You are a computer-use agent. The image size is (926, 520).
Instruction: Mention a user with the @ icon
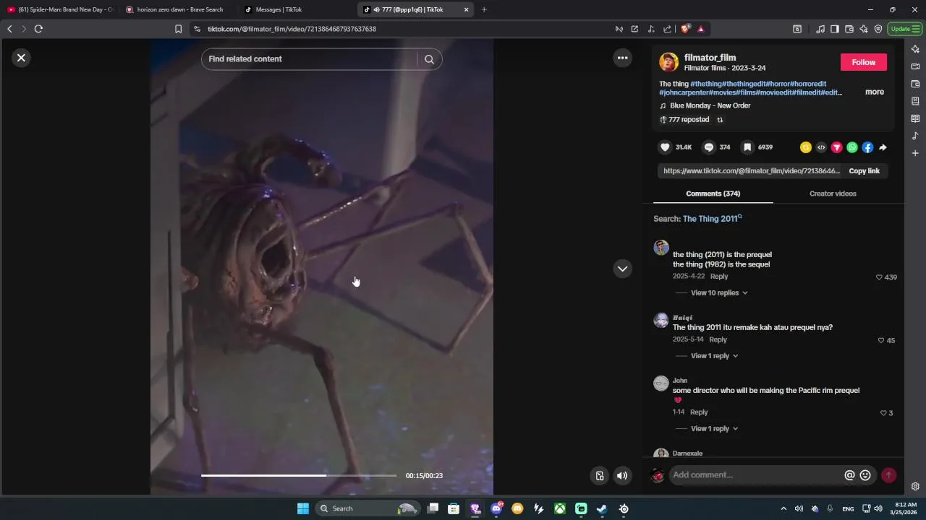pos(849,475)
